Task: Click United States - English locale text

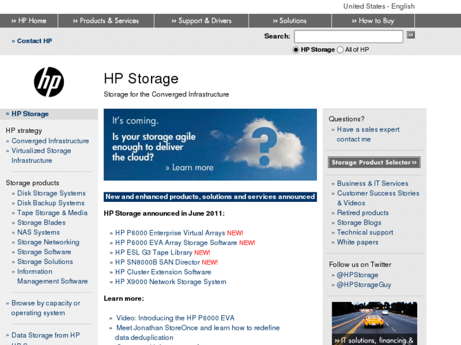Action: pos(379,6)
